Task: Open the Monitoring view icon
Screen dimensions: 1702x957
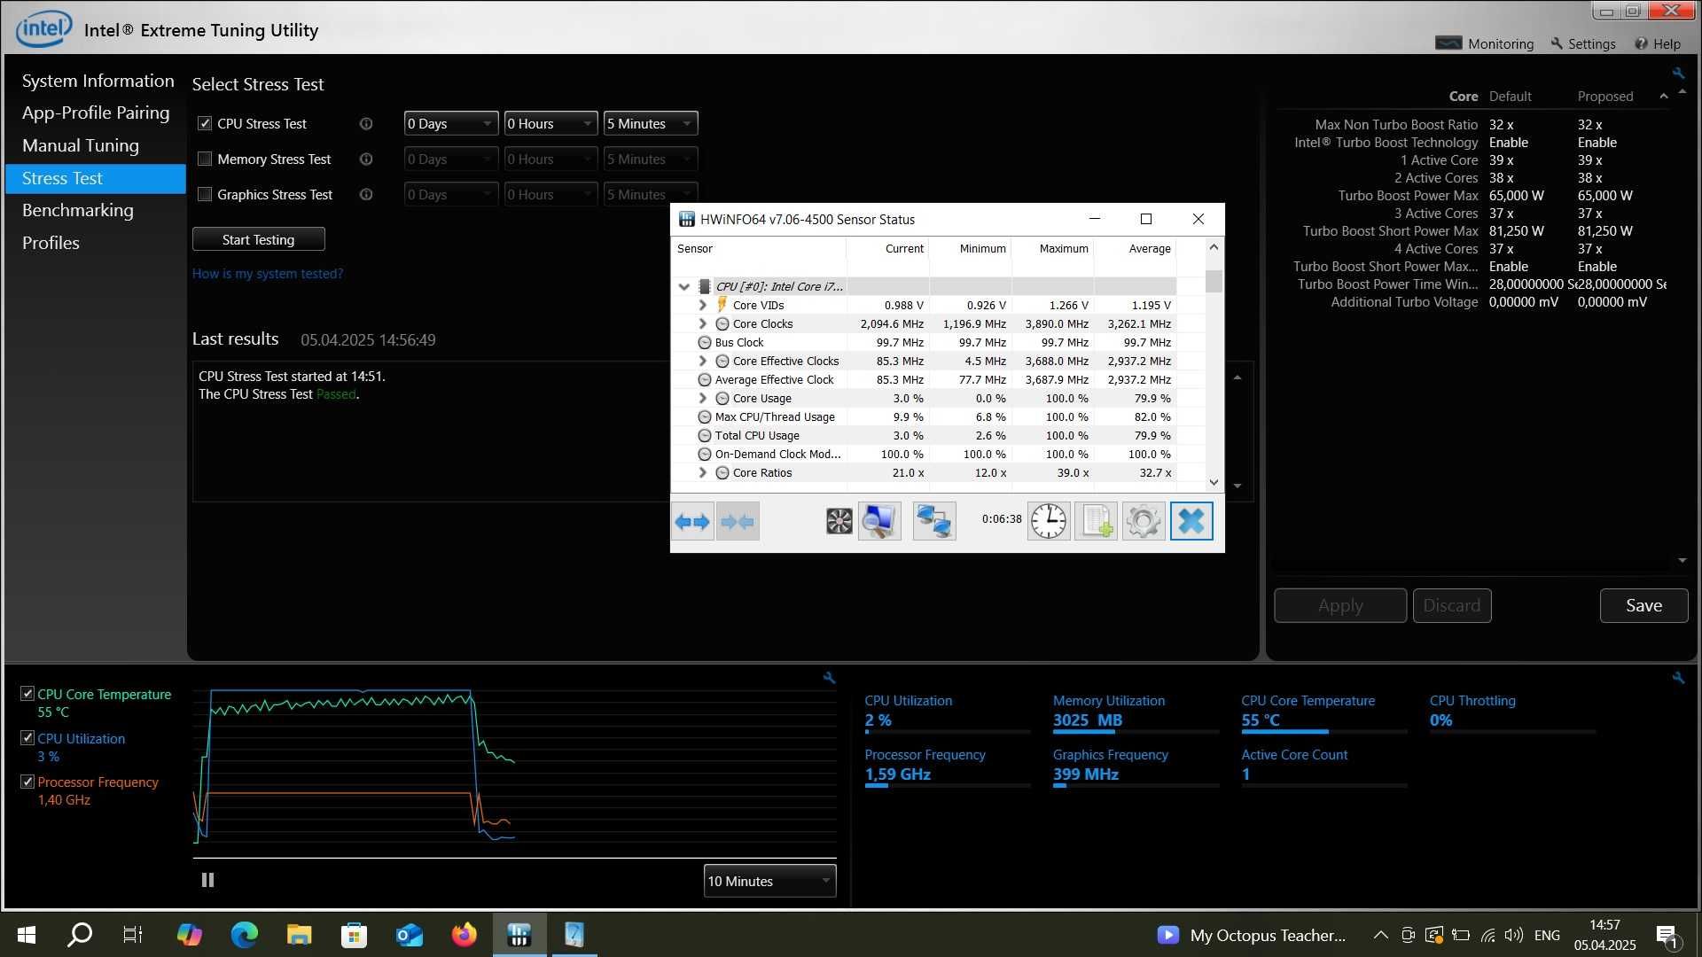Action: (x=1448, y=43)
